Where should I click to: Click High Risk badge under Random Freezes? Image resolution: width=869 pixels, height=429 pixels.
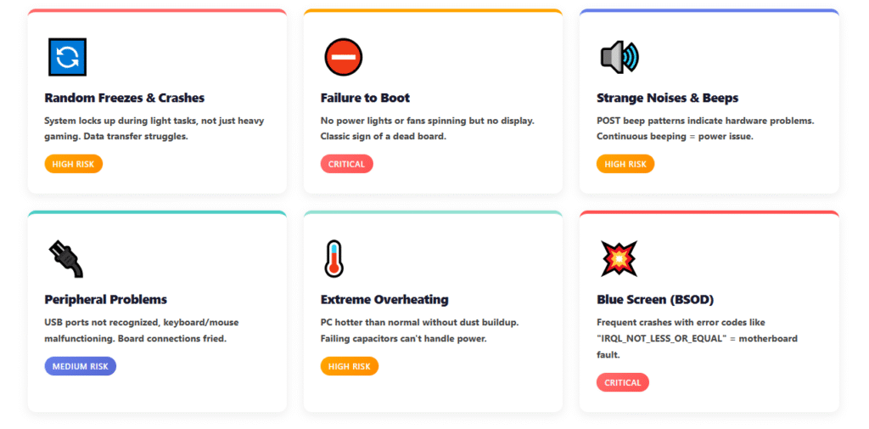(x=73, y=164)
